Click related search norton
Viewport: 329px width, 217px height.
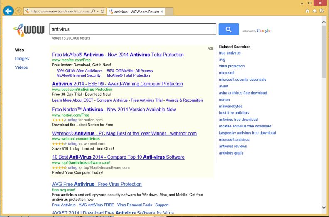[224, 100]
